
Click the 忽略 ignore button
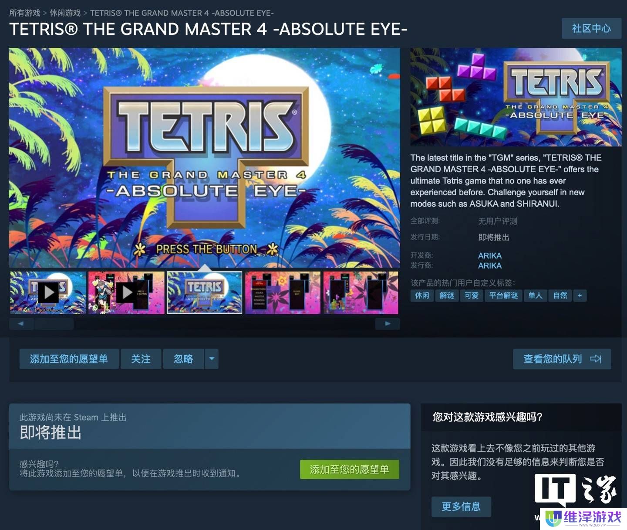[x=183, y=359]
